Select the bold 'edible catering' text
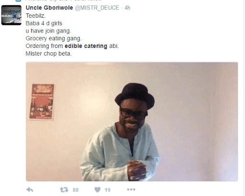245x196 pixels. click(86, 46)
